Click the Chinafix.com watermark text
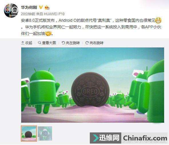 tap(145, 138)
